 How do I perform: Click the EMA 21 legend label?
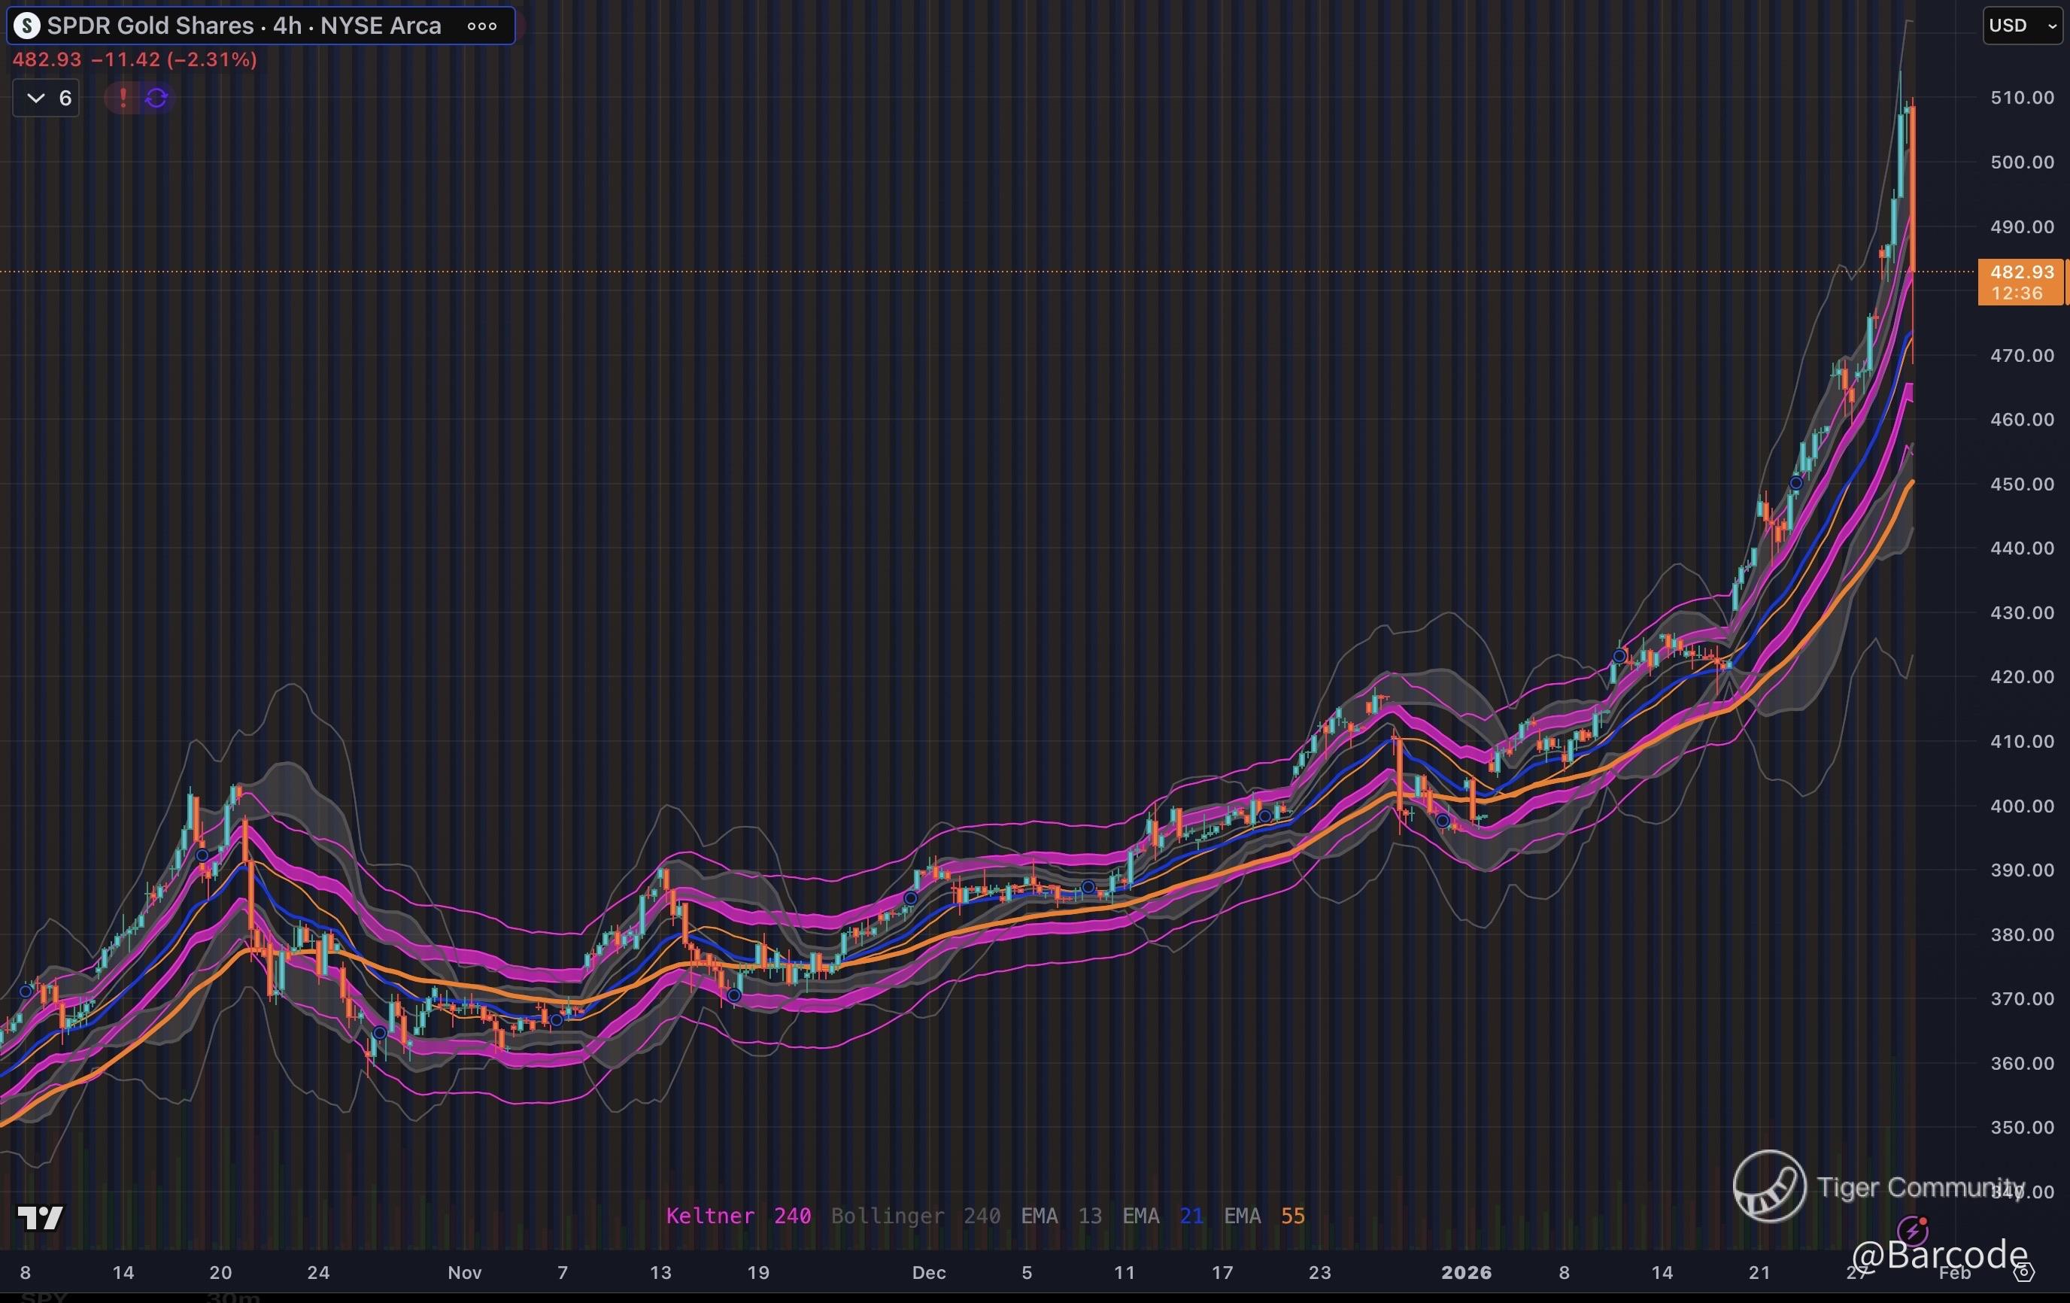(1162, 1215)
